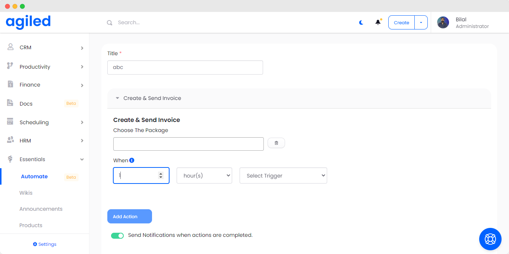This screenshot has width=509, height=254.
Task: Toggle dark mode moon icon
Action: pyautogui.click(x=361, y=22)
